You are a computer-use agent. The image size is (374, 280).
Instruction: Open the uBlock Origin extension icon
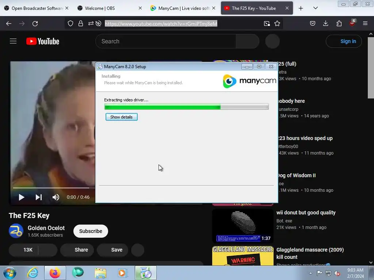tap(352, 23)
